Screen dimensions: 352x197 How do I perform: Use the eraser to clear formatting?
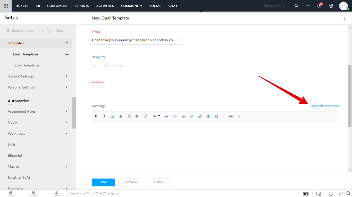click(208, 116)
